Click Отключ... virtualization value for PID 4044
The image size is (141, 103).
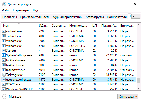coord(127,70)
